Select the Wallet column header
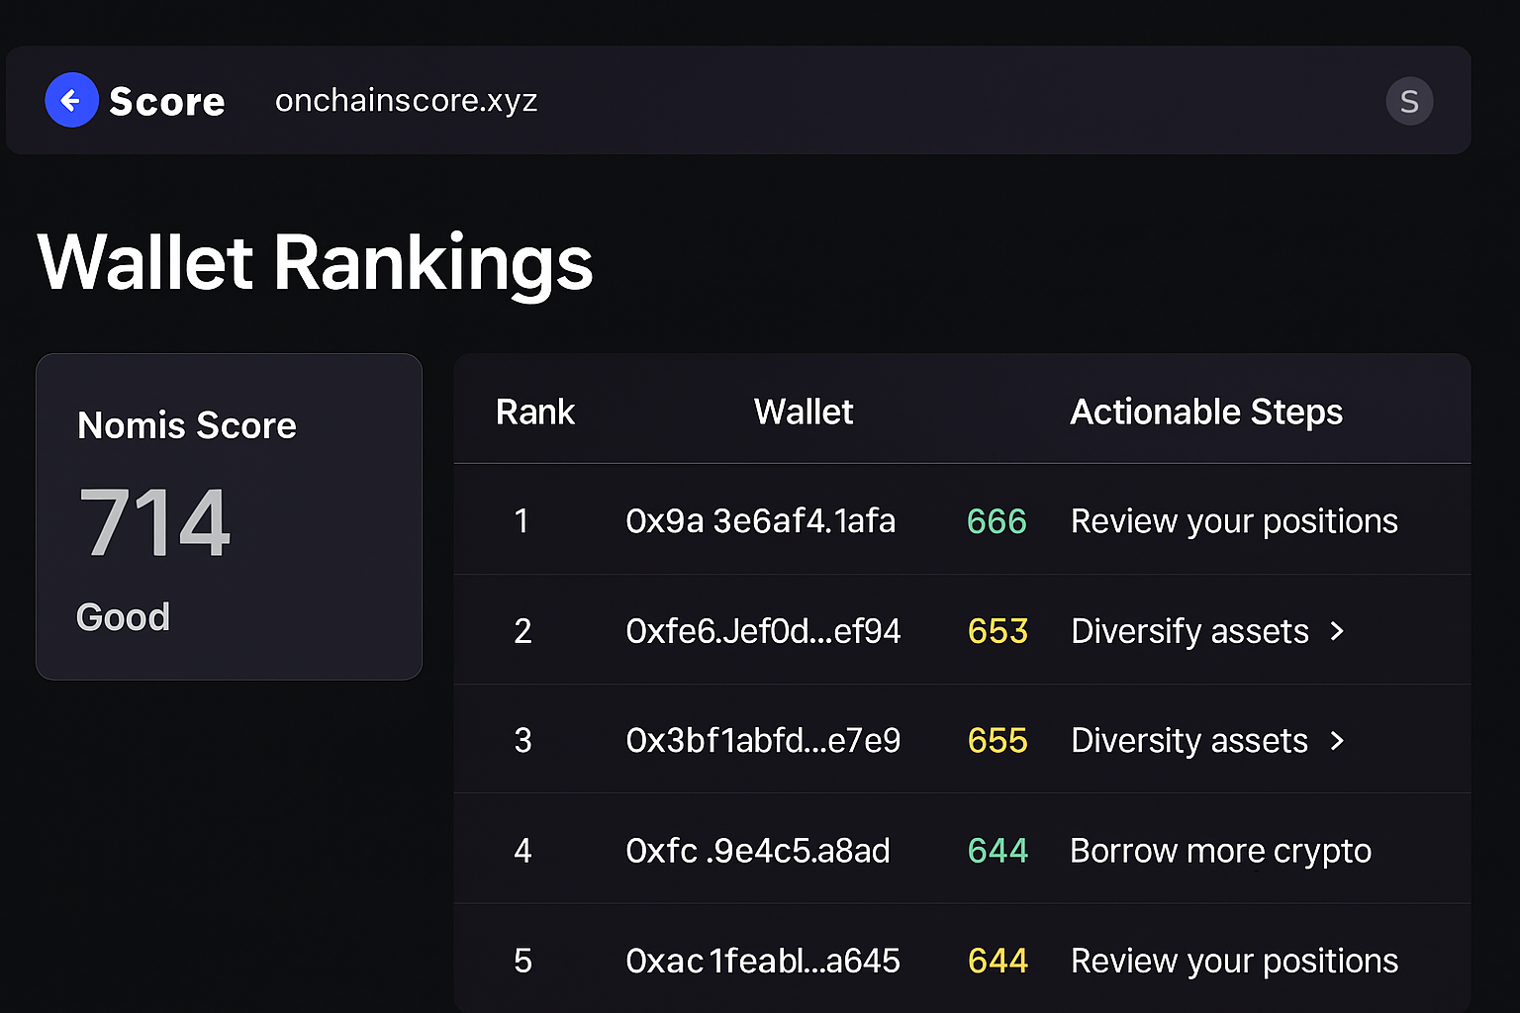1520x1013 pixels. [804, 412]
